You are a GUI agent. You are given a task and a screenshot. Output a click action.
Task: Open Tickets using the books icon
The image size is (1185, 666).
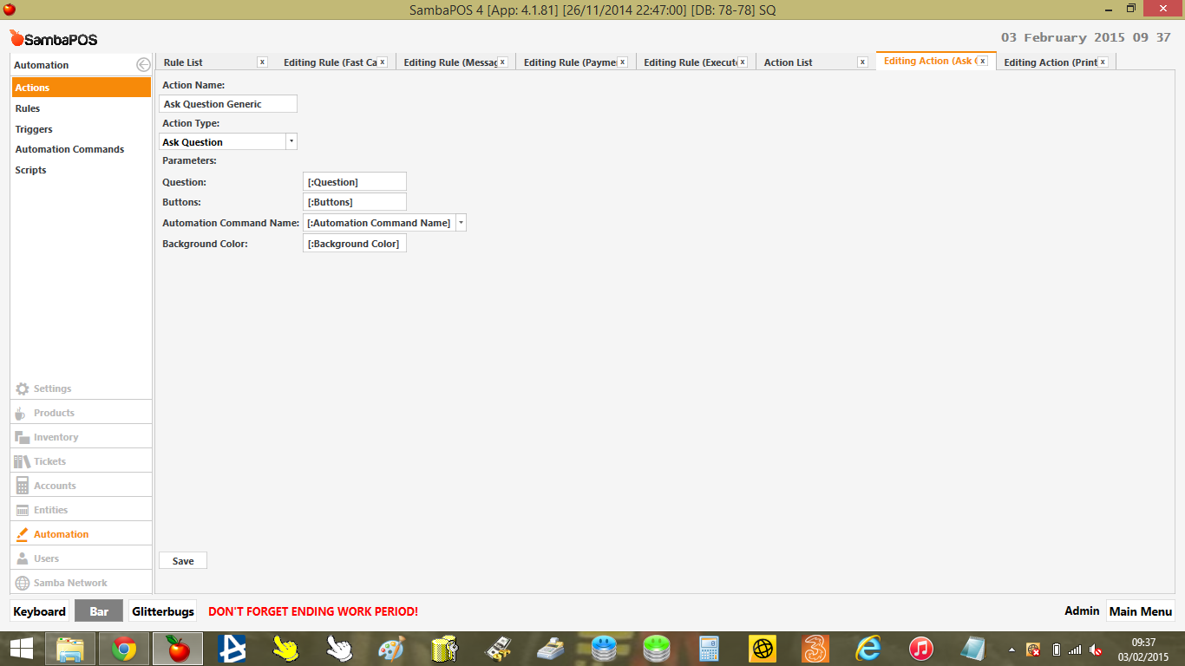[23, 461]
